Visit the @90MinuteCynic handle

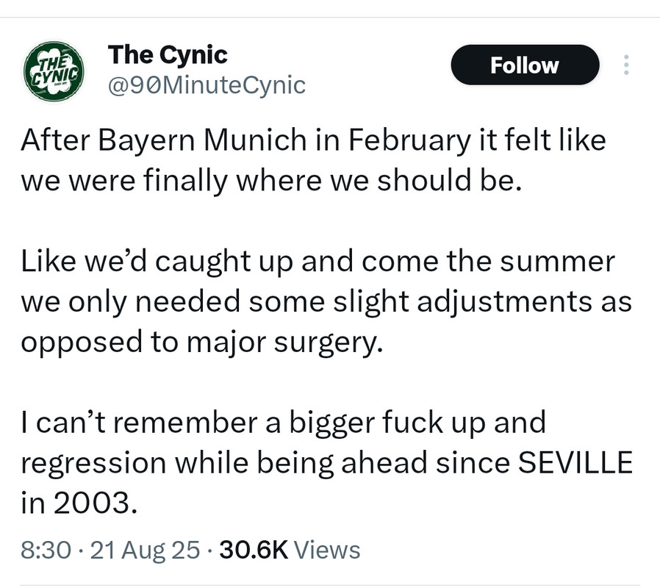207,85
